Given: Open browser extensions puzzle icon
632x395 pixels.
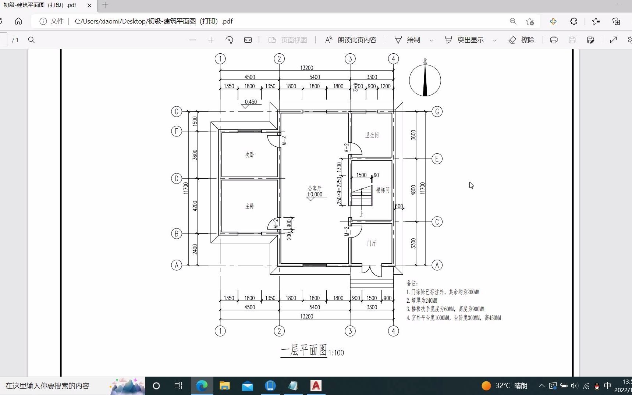Looking at the screenshot, I should tap(574, 21).
